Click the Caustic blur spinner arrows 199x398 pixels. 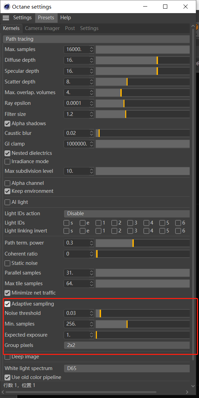coord(92,133)
